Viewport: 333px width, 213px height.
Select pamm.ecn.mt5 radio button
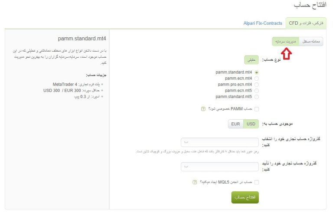pyautogui.click(x=257, y=91)
